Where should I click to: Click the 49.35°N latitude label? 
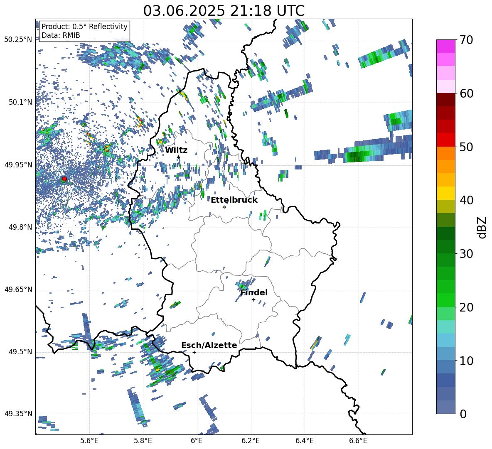tap(18, 414)
